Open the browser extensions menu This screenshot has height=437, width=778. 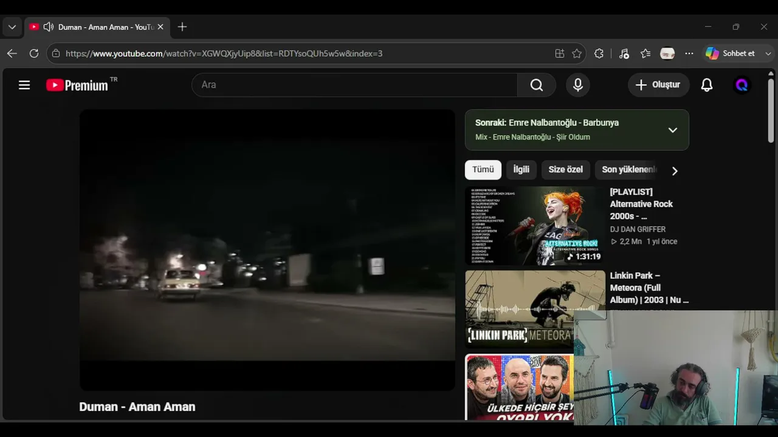pos(599,53)
